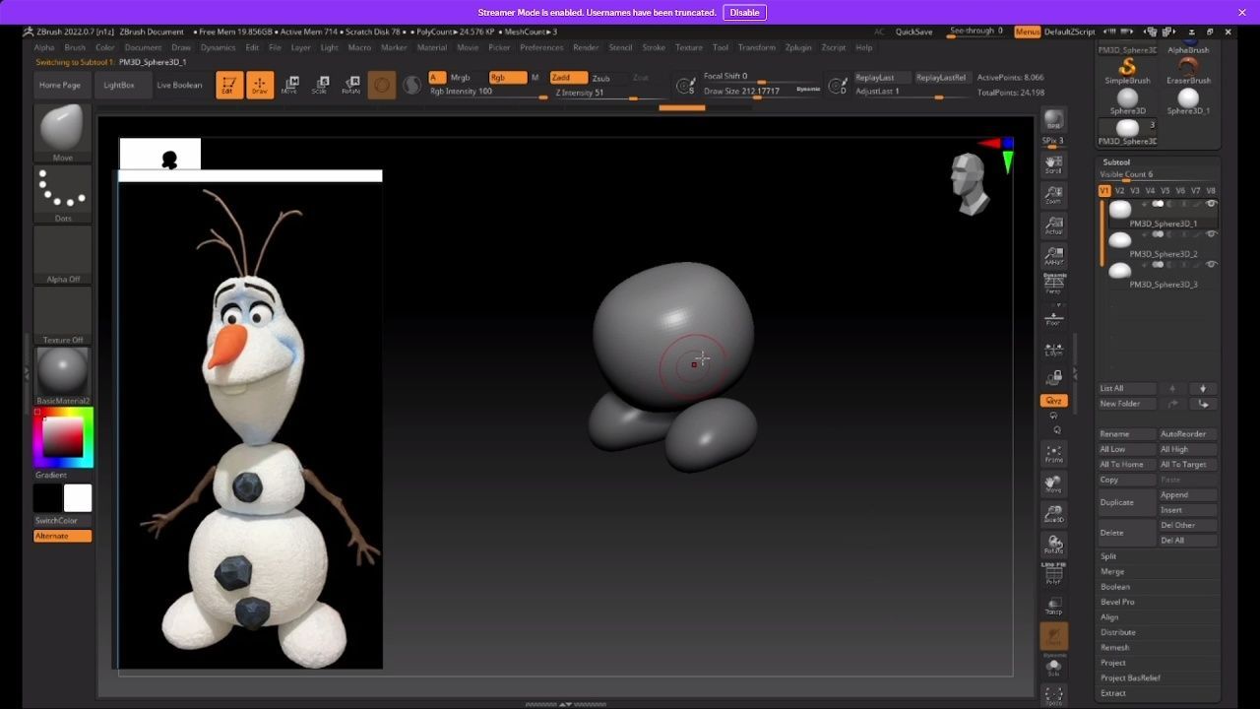Viewport: 1260px width, 709px height.
Task: Open the BasicMaterial2 material selector
Action: click(62, 375)
